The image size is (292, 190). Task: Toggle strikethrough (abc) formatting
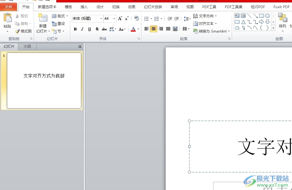pos(104,29)
